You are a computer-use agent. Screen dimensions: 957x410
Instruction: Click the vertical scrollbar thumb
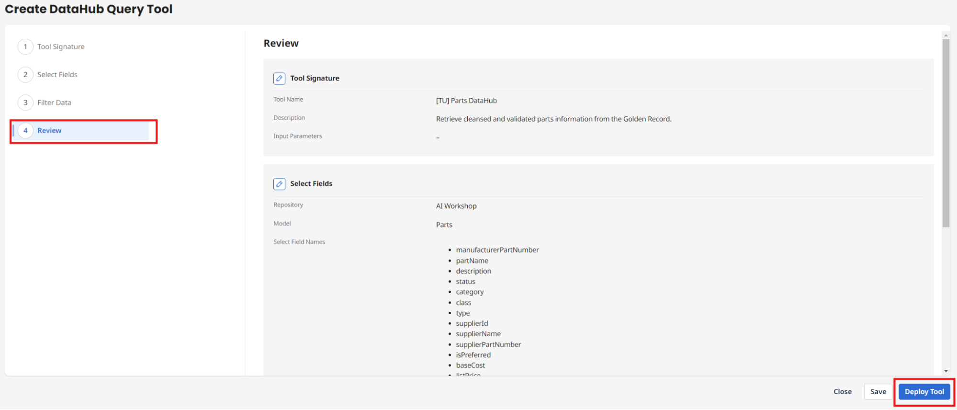tap(946, 133)
